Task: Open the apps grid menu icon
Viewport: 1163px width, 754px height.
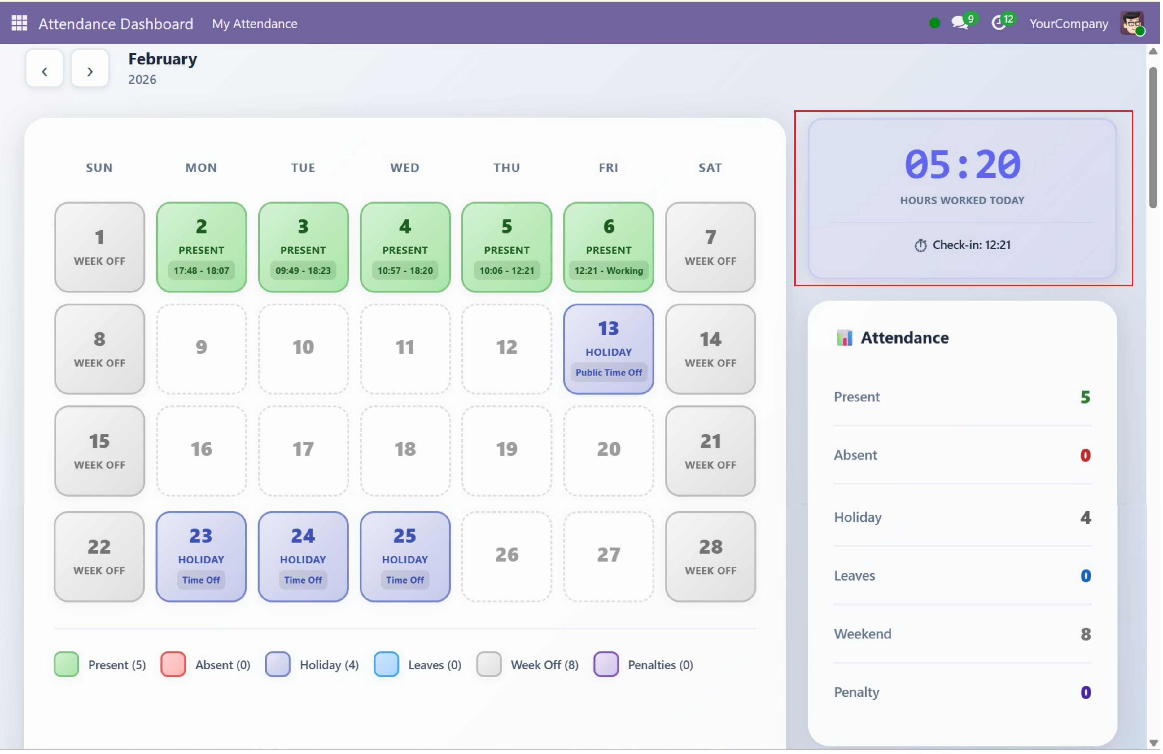Action: tap(19, 23)
